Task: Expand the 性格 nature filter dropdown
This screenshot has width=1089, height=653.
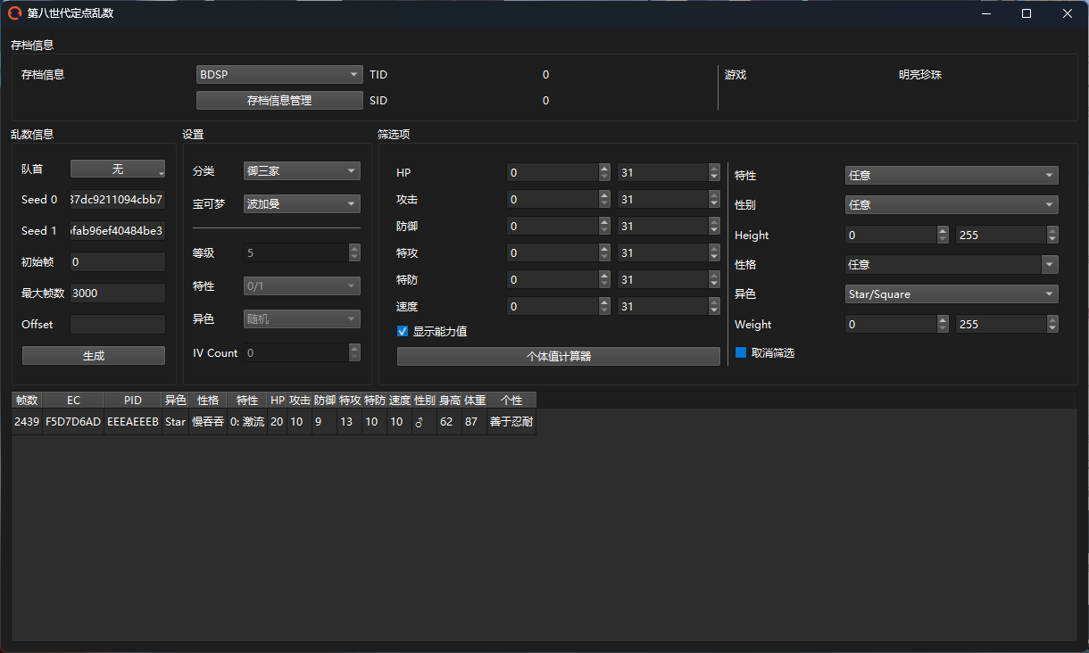Action: pos(951,265)
